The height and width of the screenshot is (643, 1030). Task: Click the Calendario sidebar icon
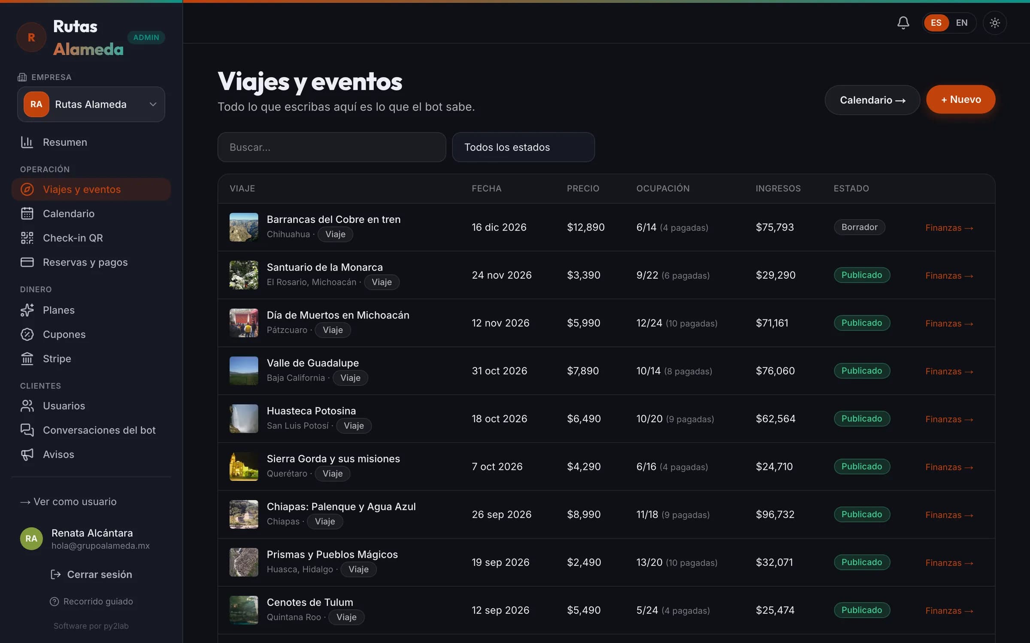(x=27, y=213)
